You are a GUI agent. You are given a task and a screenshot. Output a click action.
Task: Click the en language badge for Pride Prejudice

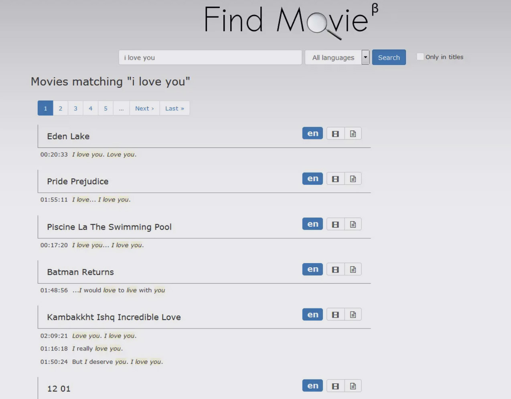(x=312, y=179)
